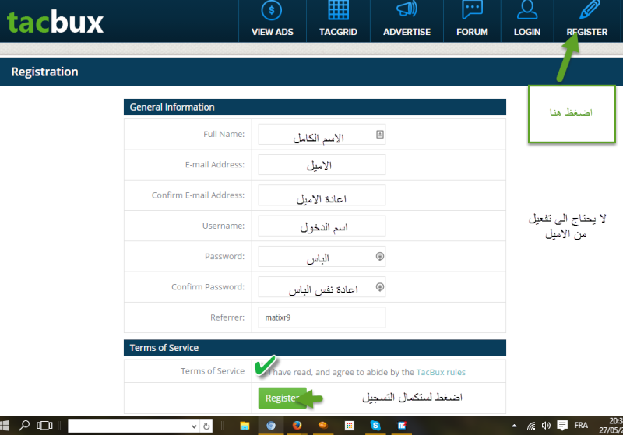The image size is (623, 435).
Task: Open the Windows Start button
Action: 4,426
